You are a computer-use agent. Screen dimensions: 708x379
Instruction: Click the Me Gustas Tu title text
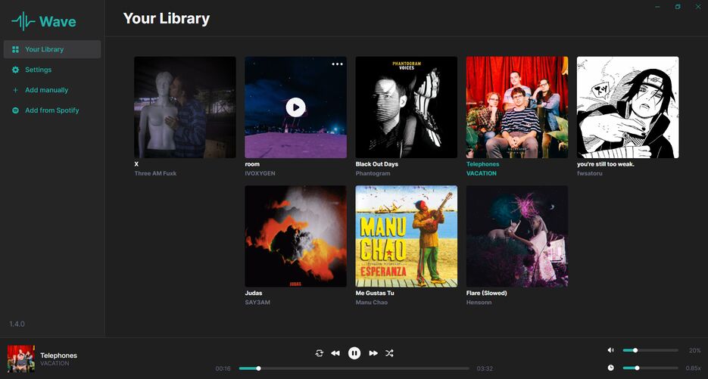[375, 294]
